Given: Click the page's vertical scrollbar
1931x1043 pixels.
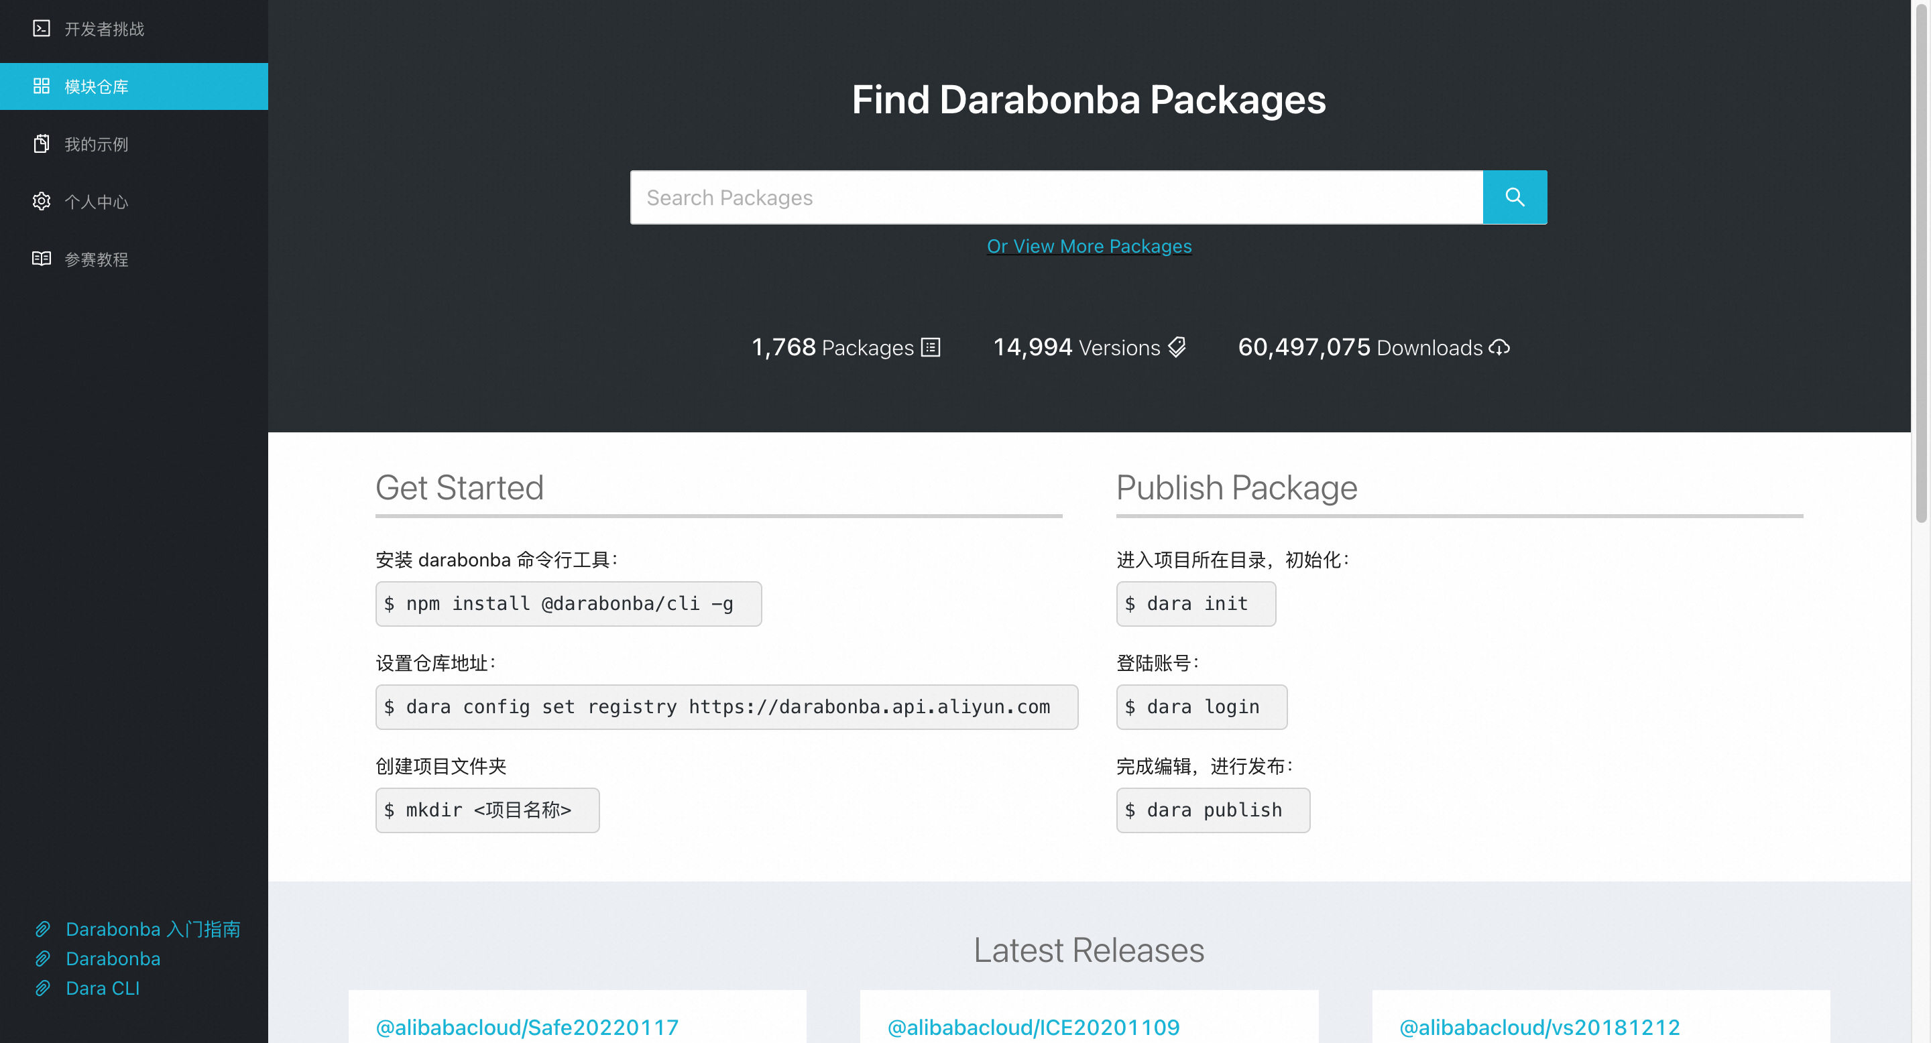Looking at the screenshot, I should [x=1920, y=262].
